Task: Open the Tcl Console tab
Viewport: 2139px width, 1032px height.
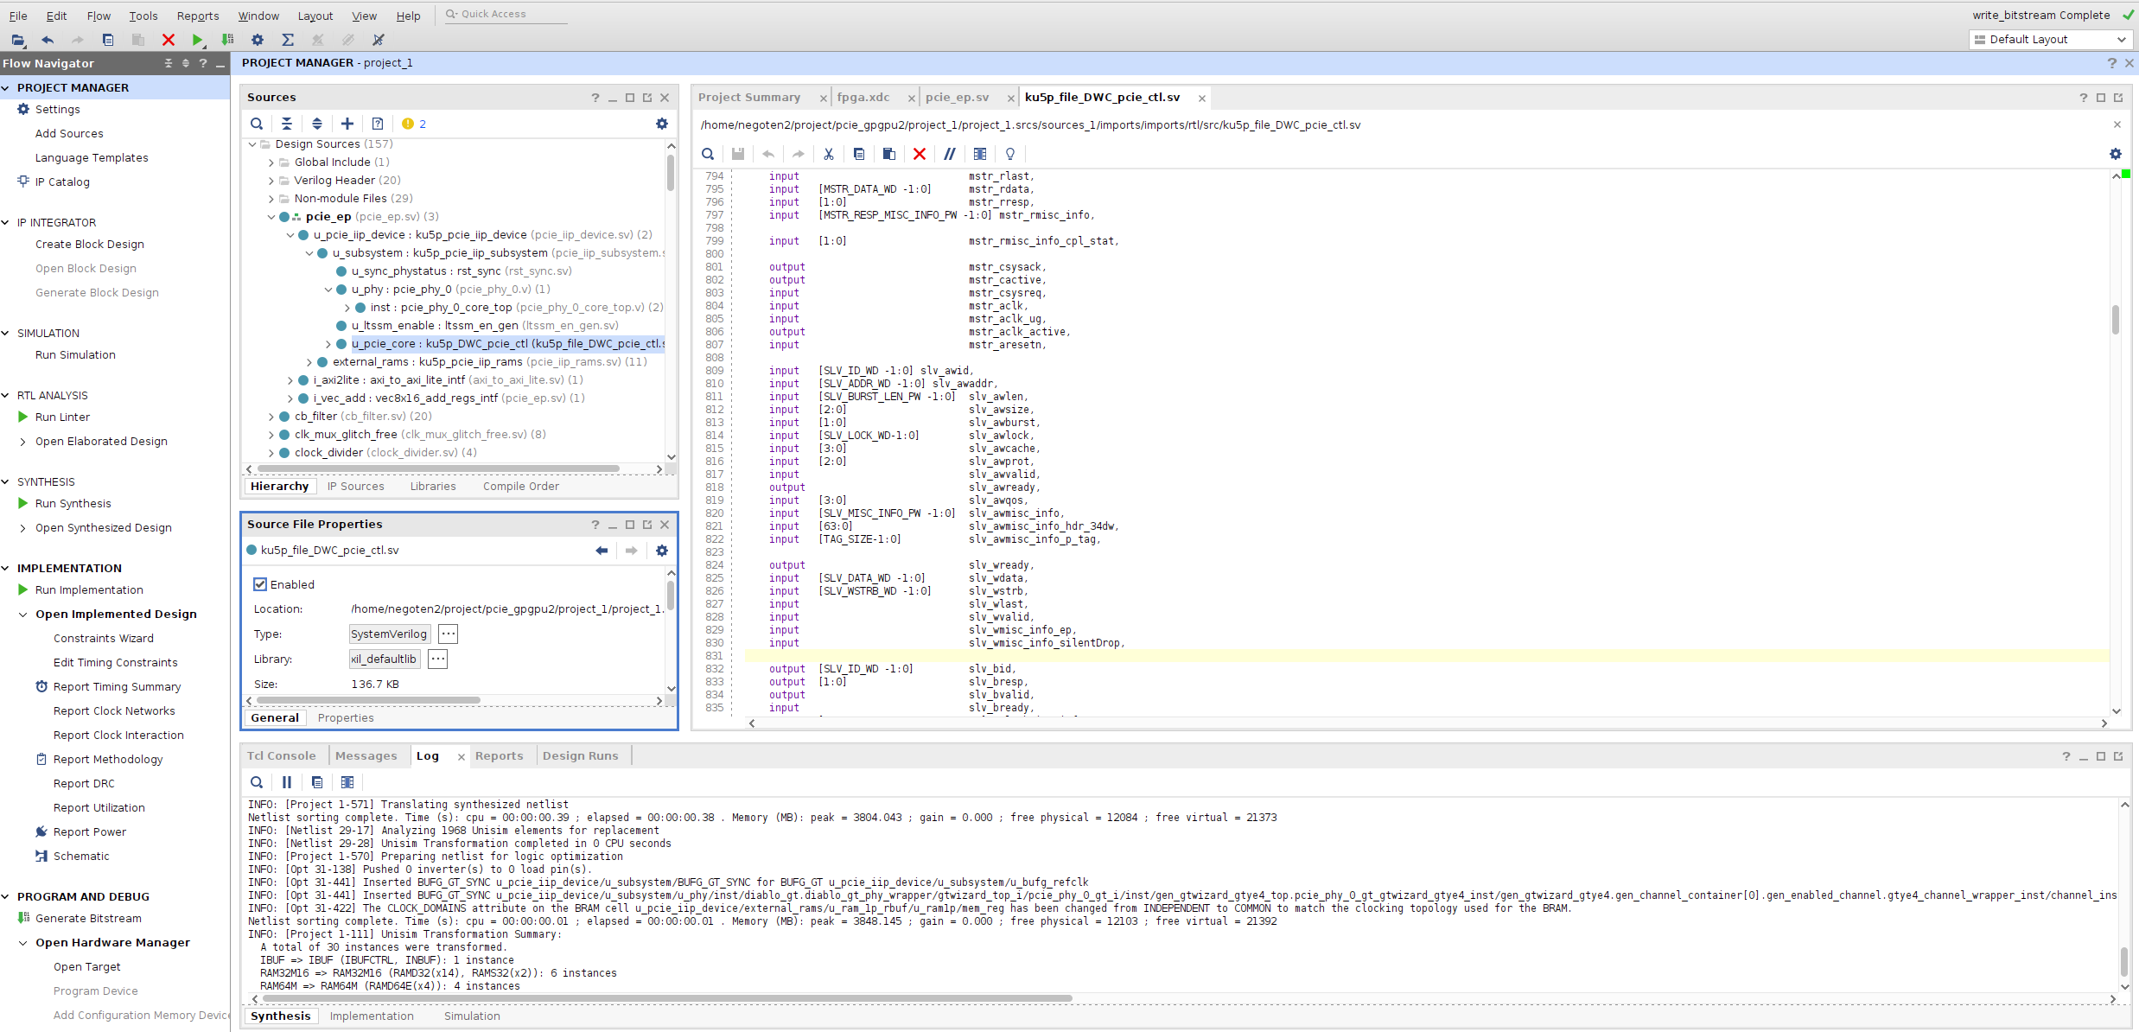Action: tap(282, 756)
